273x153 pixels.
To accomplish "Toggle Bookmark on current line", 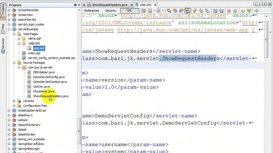I will click(x=207, y=11).
